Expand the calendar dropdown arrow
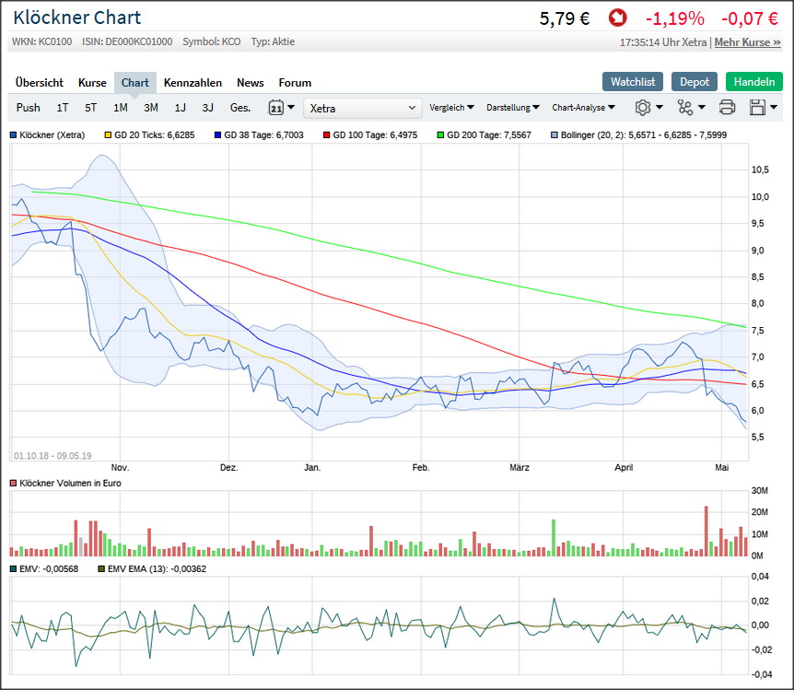Viewport: 794px width, 690px height. 291,108
